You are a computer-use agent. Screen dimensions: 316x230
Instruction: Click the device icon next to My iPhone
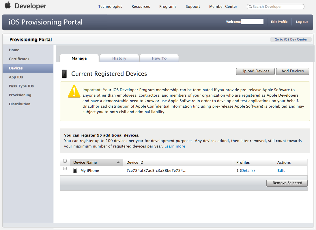click(x=75, y=171)
